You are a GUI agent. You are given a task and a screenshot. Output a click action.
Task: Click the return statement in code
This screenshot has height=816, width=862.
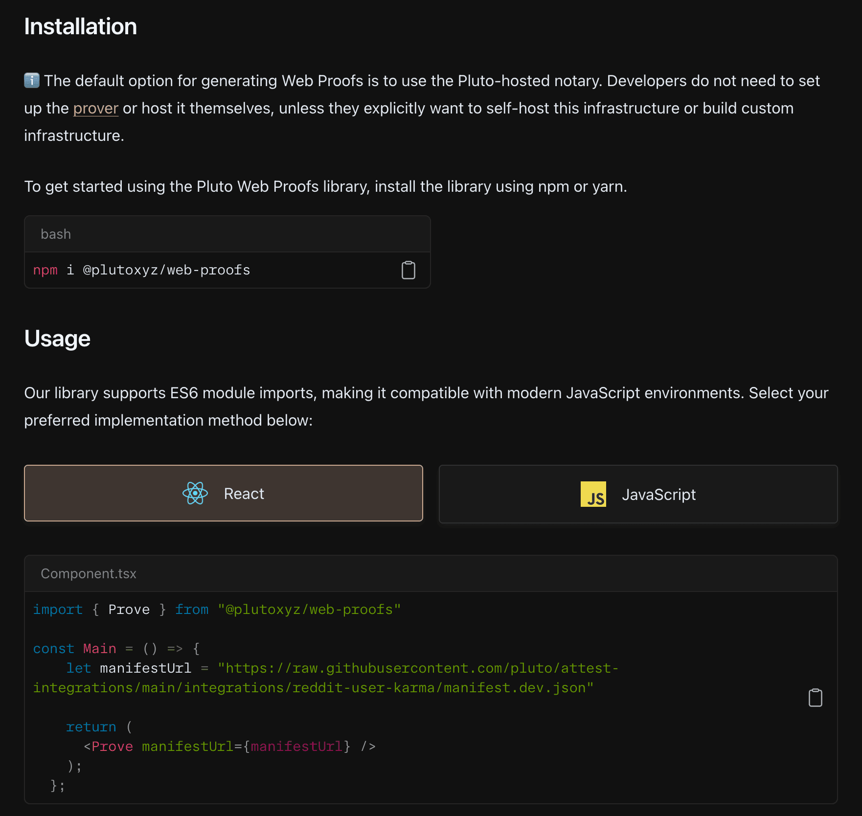[x=91, y=727]
